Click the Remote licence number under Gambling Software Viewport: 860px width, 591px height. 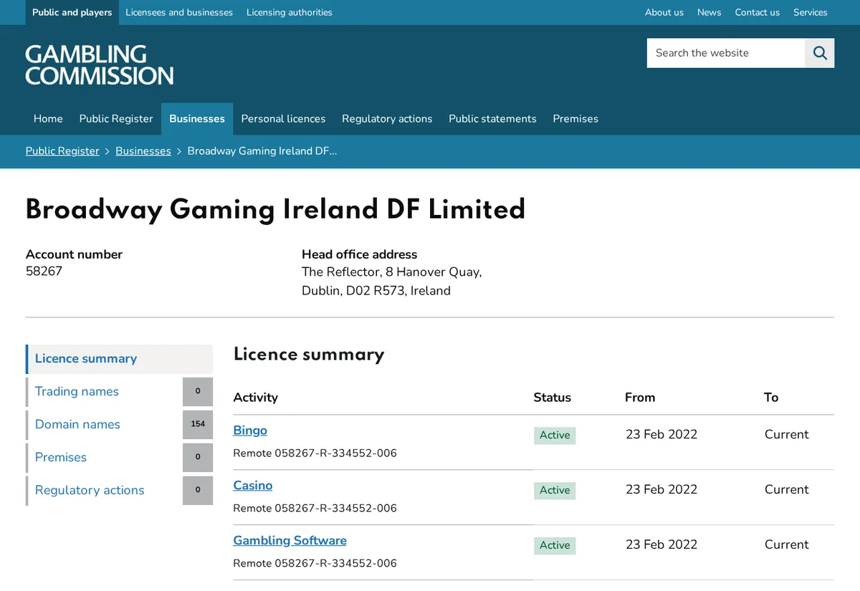click(x=315, y=564)
